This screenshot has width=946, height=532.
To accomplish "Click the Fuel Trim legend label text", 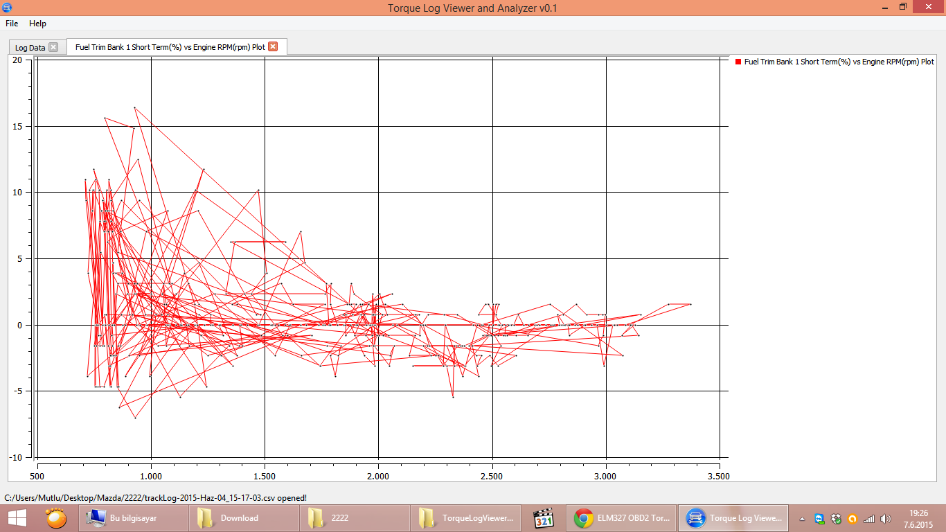I will [x=839, y=62].
